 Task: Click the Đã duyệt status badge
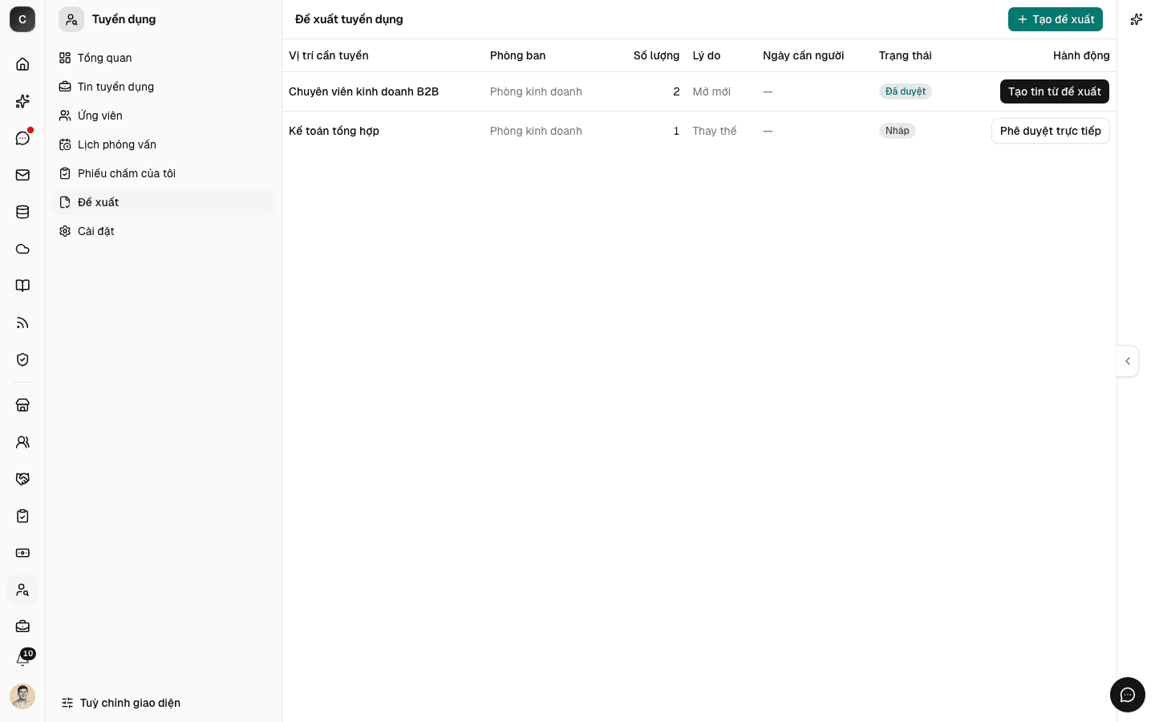906,91
